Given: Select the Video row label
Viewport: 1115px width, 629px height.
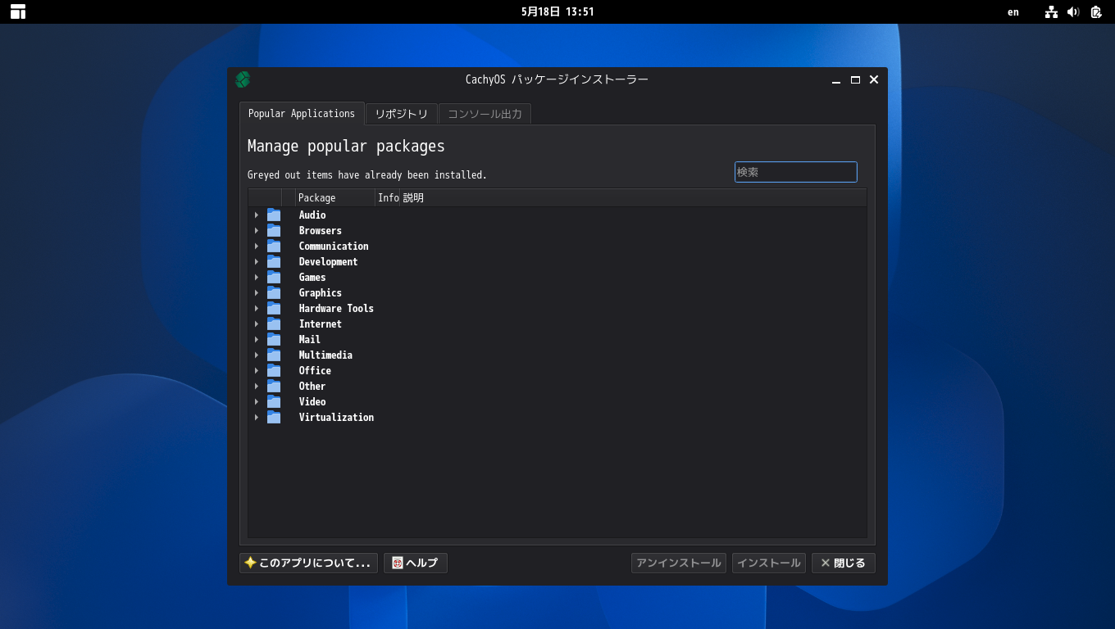Looking at the screenshot, I should tap(312, 401).
